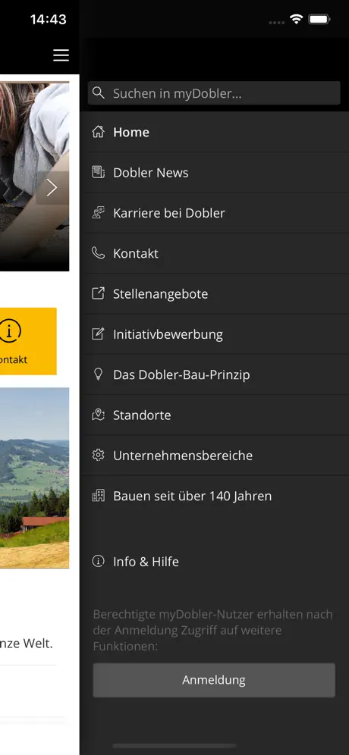Click the Standorte map pin icon
This screenshot has width=349, height=755.
click(x=98, y=415)
